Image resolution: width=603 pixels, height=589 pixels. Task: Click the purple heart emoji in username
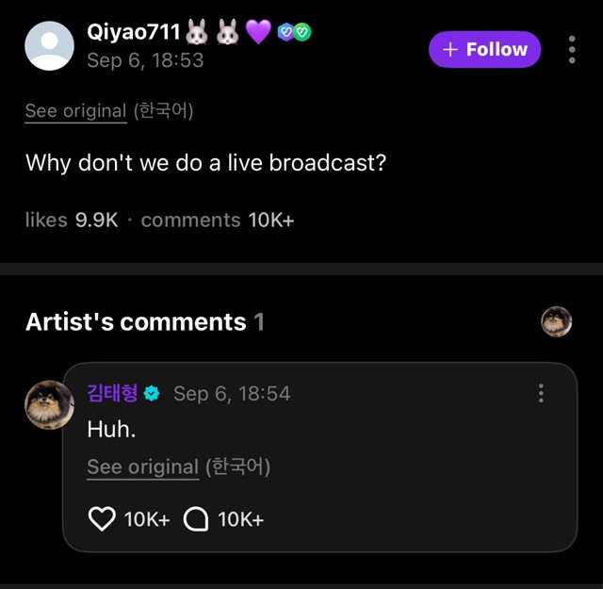(x=258, y=32)
